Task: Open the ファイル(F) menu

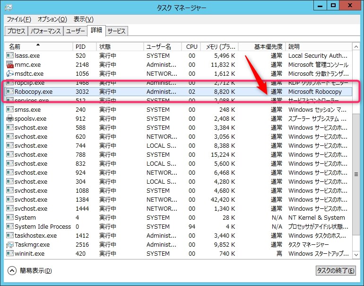Action: coord(18,19)
